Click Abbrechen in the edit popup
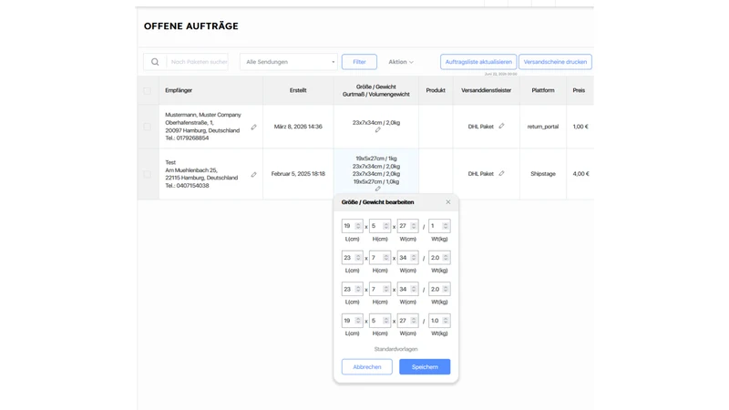Viewport: 729px width, 410px height. (x=367, y=367)
